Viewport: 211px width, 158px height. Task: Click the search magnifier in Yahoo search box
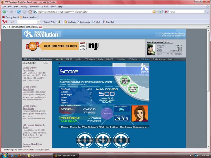click(206, 12)
